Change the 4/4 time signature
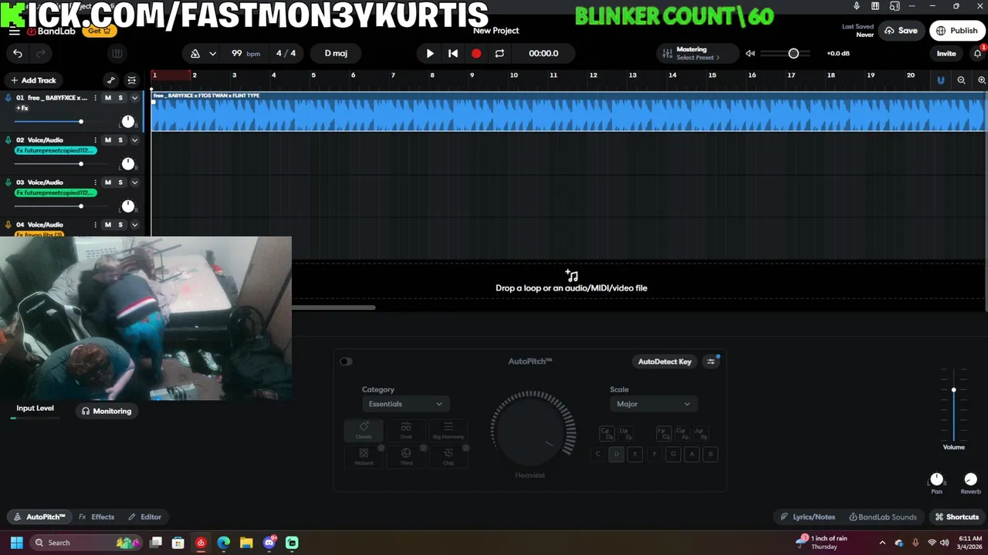Viewport: 988px width, 555px height. pos(286,53)
